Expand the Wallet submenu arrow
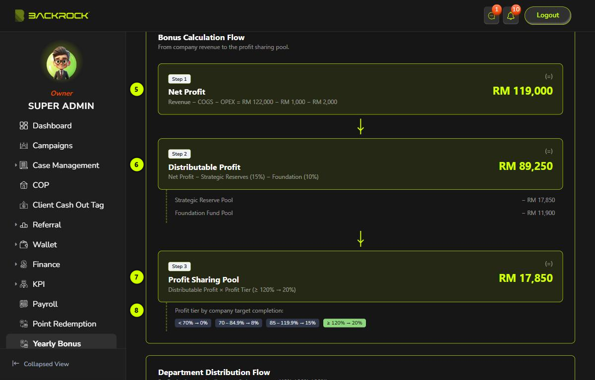This screenshot has height=380, width=595. tap(16, 245)
